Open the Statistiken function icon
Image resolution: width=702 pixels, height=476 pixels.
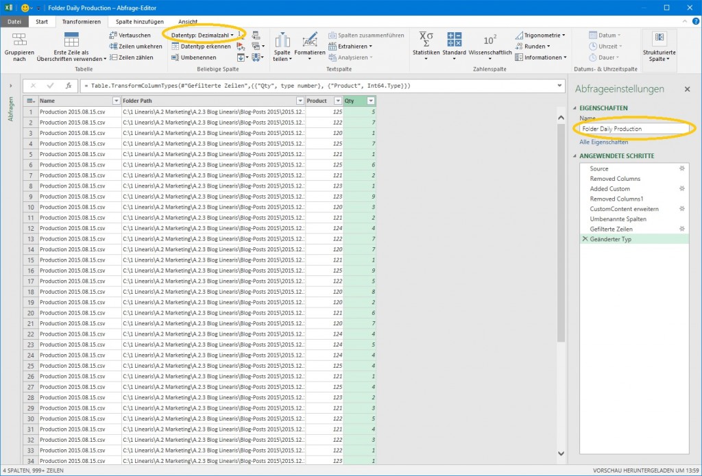[426, 40]
